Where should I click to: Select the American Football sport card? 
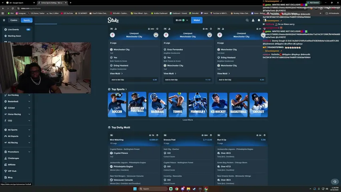tap(137, 104)
